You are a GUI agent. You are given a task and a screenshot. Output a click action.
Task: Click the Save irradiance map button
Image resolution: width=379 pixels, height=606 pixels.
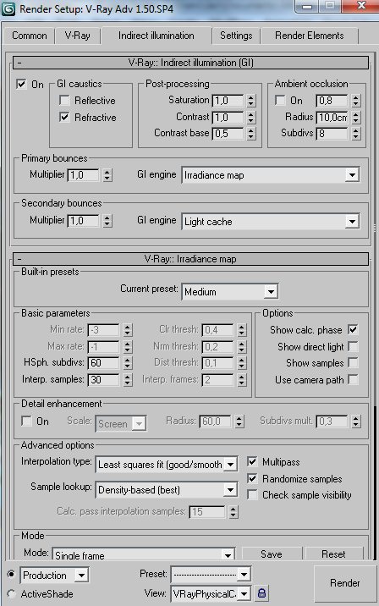coord(272,554)
